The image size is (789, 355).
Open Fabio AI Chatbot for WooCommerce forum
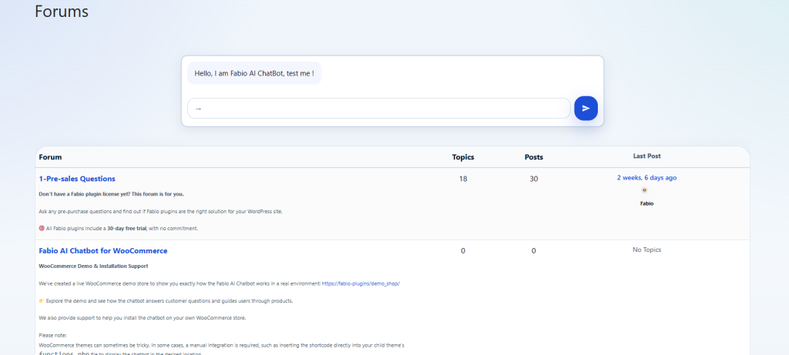[103, 250]
